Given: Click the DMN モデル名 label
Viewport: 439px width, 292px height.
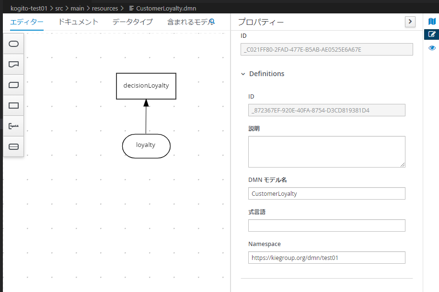Looking at the screenshot, I should [x=267, y=180].
